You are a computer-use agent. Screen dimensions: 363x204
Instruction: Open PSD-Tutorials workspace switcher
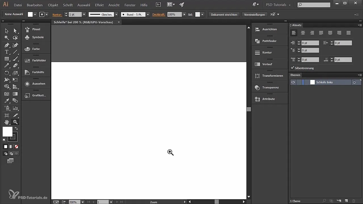click(x=278, y=5)
